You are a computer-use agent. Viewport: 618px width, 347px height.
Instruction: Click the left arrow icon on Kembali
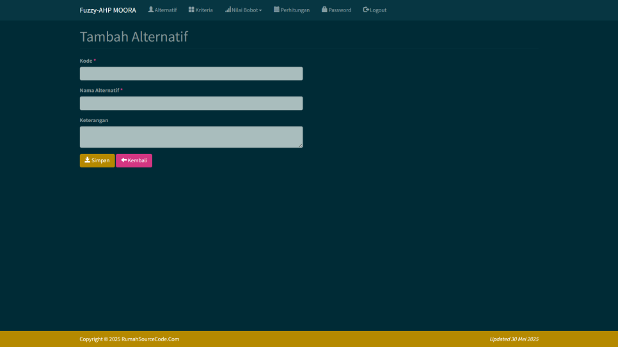123,160
